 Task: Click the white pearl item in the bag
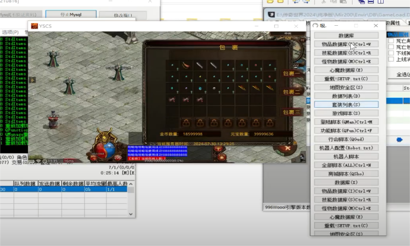click(x=213, y=88)
